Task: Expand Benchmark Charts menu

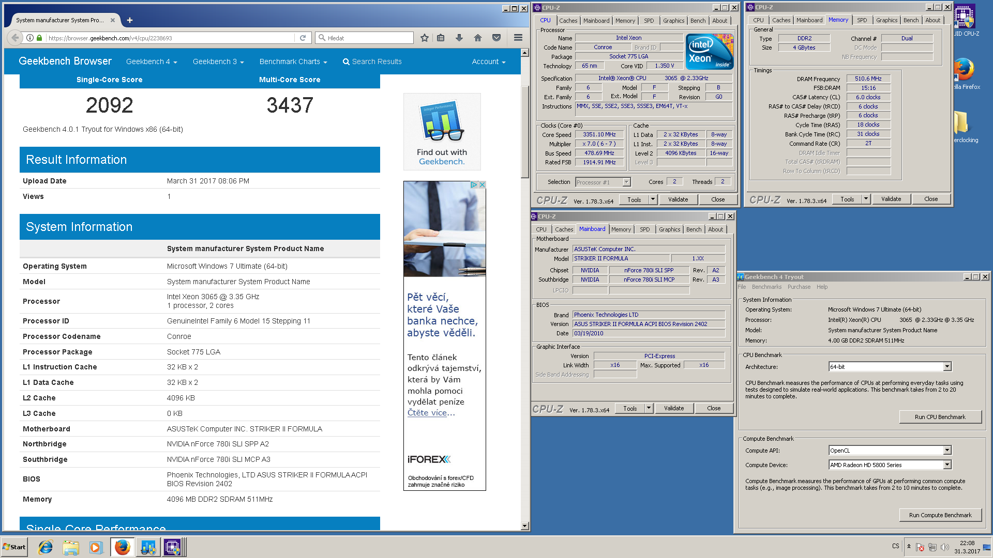Action: coord(293,61)
